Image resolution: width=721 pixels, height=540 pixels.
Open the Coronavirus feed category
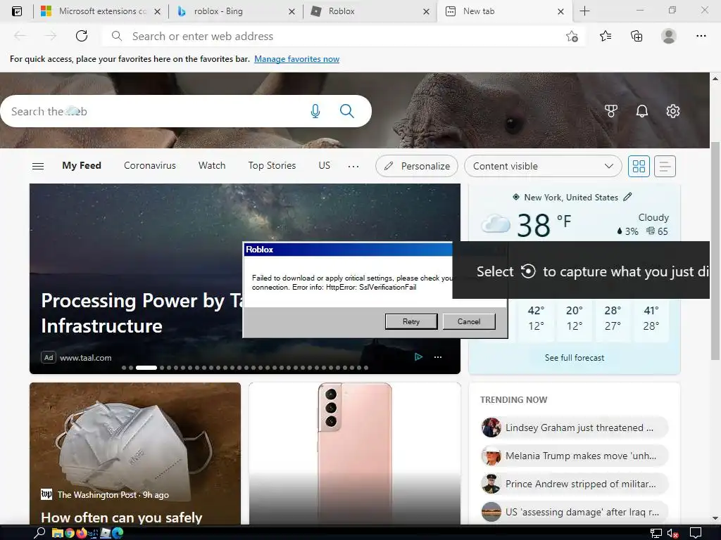coord(149,166)
